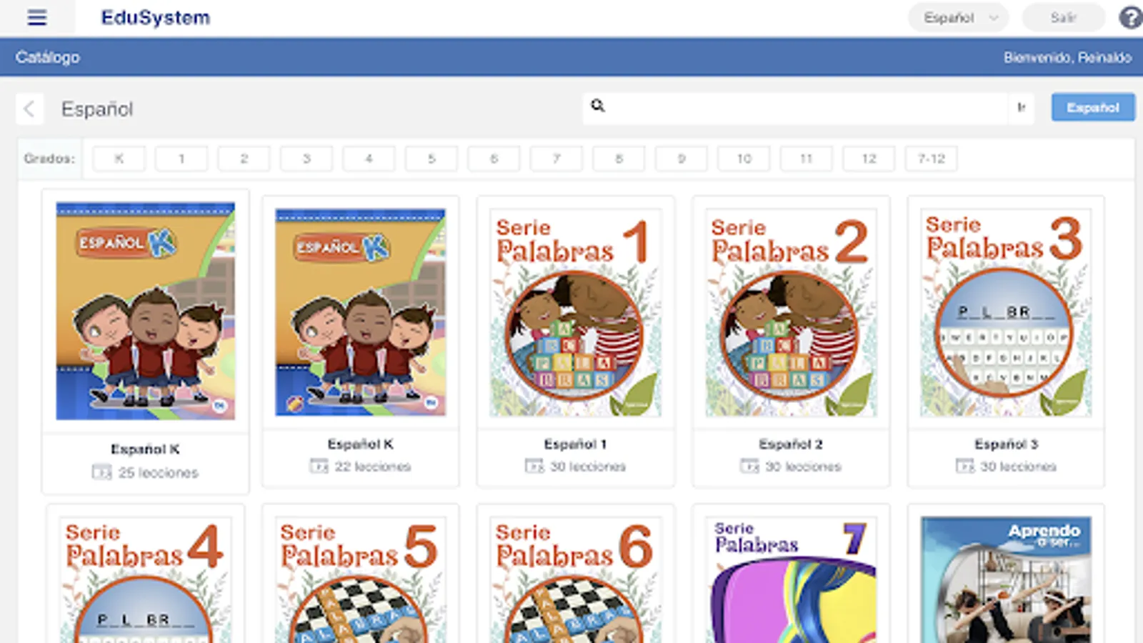Viewport: 1143px width, 643px height.
Task: Click the blue Español button
Action: 1093,107
